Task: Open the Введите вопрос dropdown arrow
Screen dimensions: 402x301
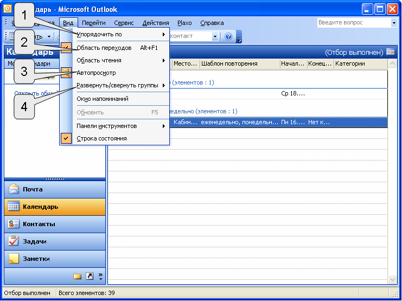Action: [394, 23]
